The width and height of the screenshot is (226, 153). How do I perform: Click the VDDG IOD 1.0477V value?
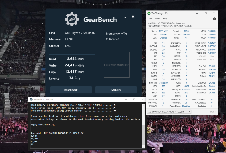(x=212, y=53)
